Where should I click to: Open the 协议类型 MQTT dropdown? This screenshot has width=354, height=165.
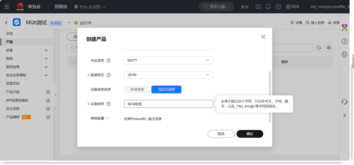(x=168, y=60)
